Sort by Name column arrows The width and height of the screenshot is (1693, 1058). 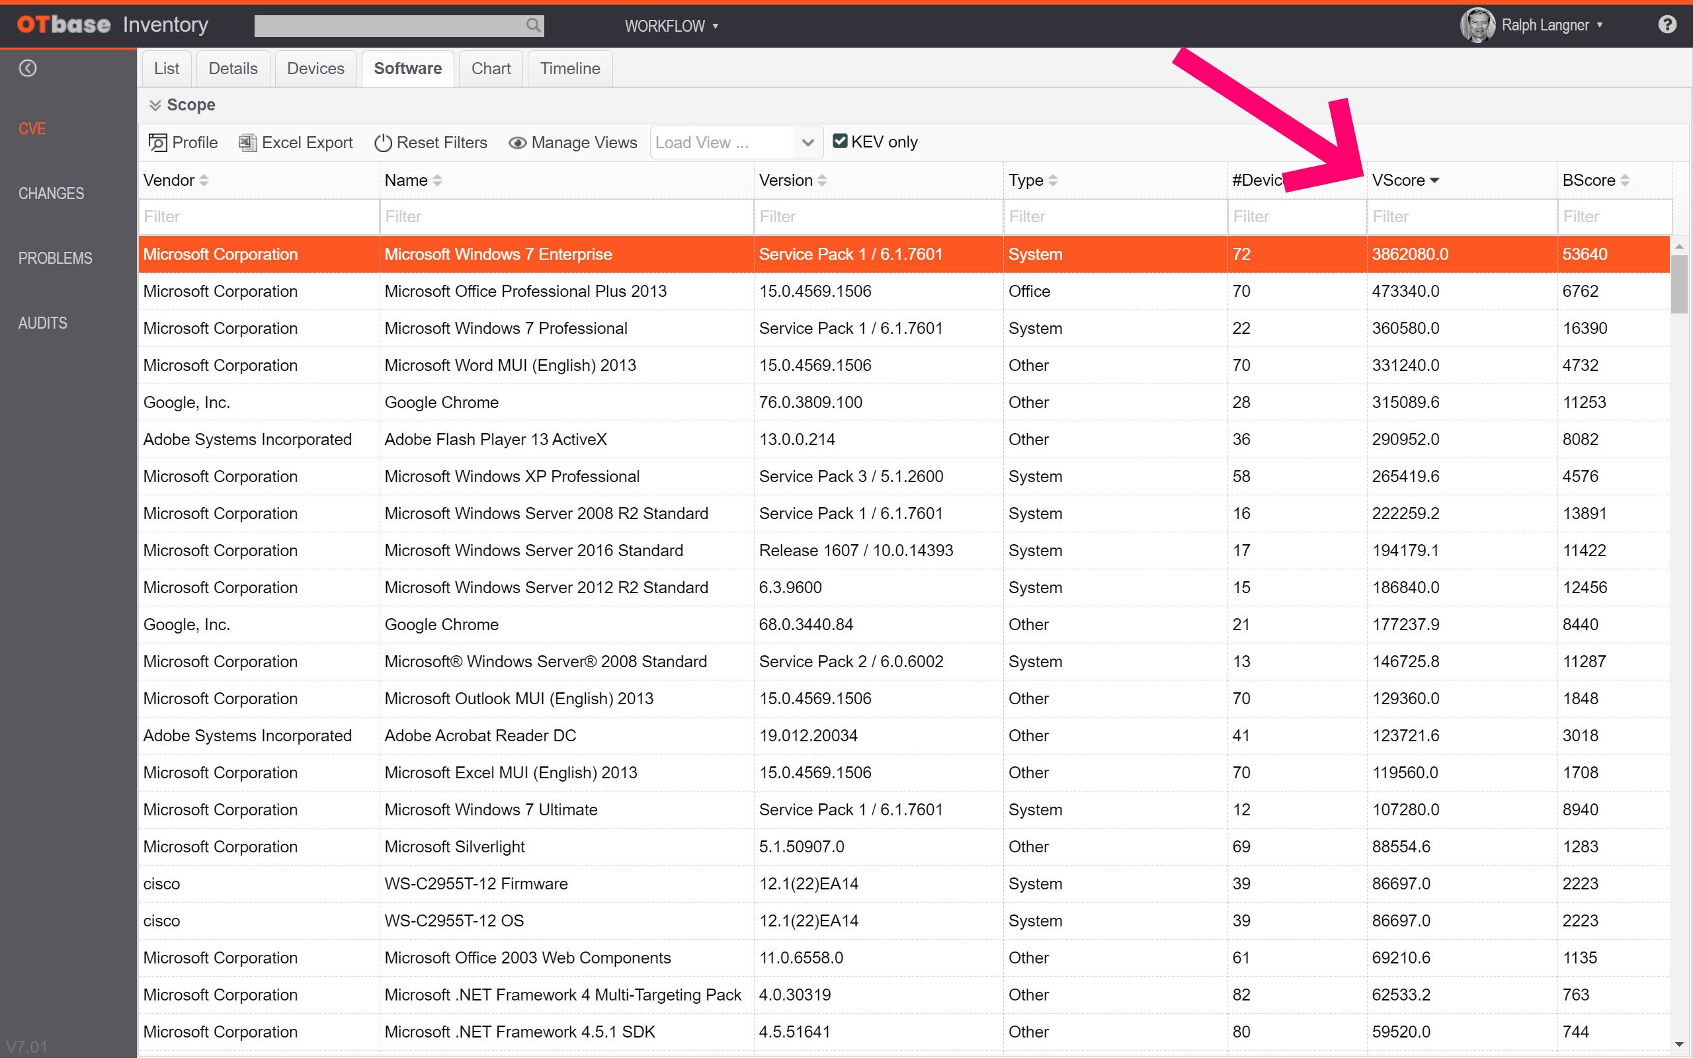pos(437,181)
